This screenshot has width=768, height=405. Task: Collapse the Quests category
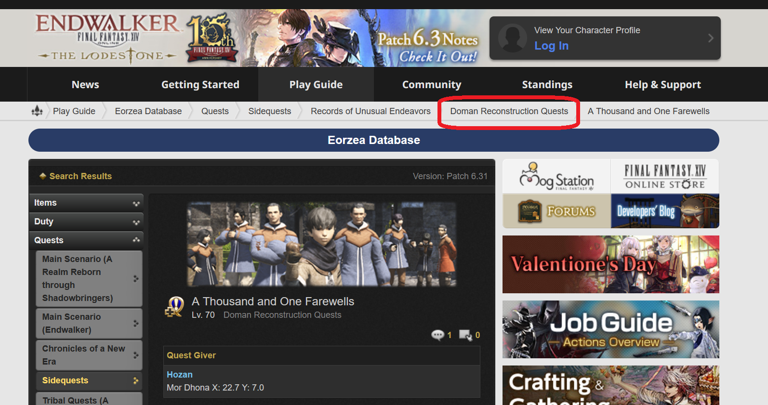[86, 240]
